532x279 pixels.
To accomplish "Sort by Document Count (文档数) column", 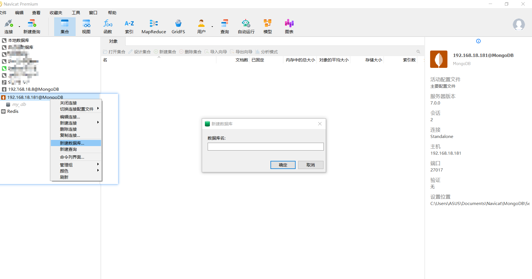I will (x=233, y=60).
